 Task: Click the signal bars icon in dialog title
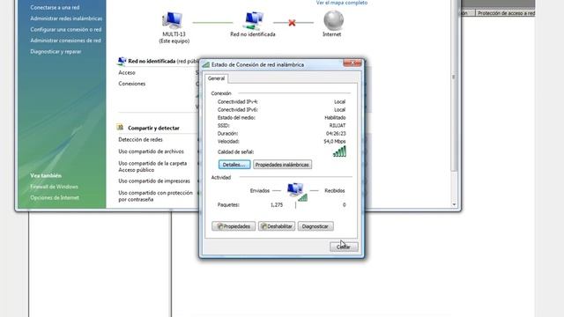[206, 64]
